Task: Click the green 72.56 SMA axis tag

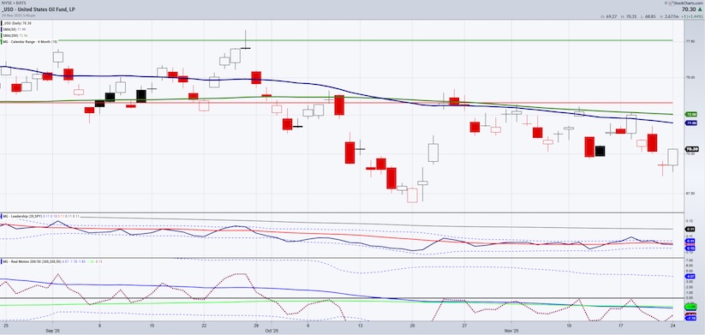Action: 691,115
